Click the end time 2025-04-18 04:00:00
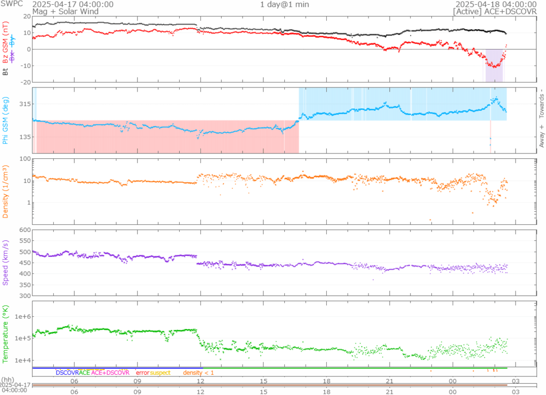 [x=496, y=4]
